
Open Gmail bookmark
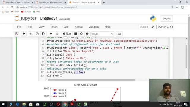(15, 12)
